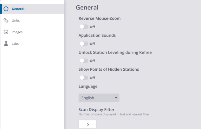The image size is (201, 129).
Task: Click the Images picture icon
Action: click(6, 32)
